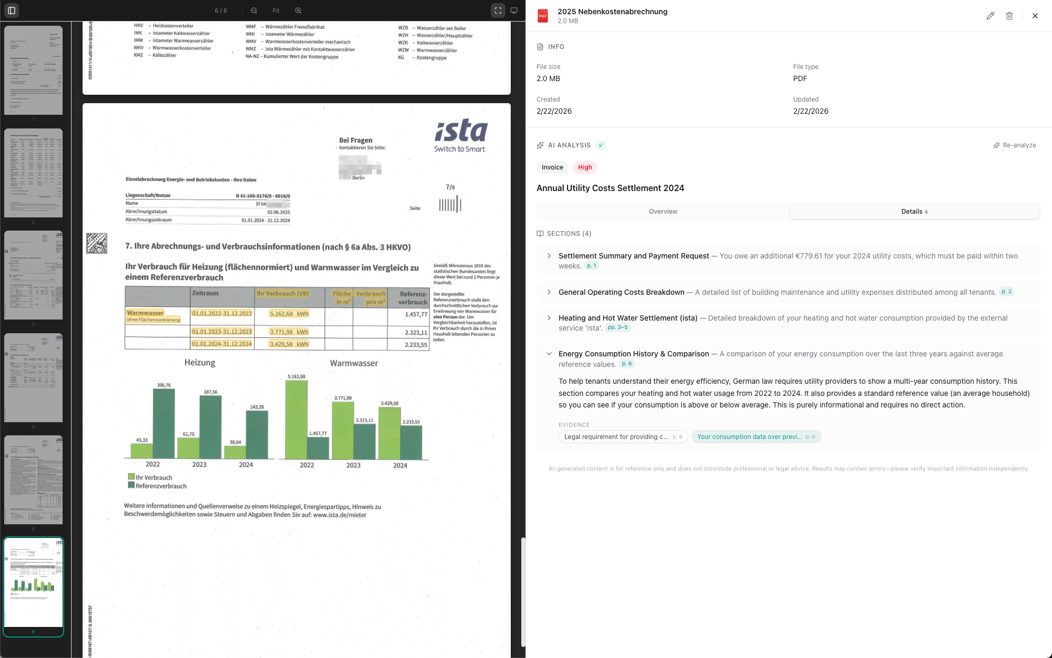This screenshot has height=658, width=1052.
Task: Select the zoom in magnifier tool
Action: pyautogui.click(x=298, y=10)
